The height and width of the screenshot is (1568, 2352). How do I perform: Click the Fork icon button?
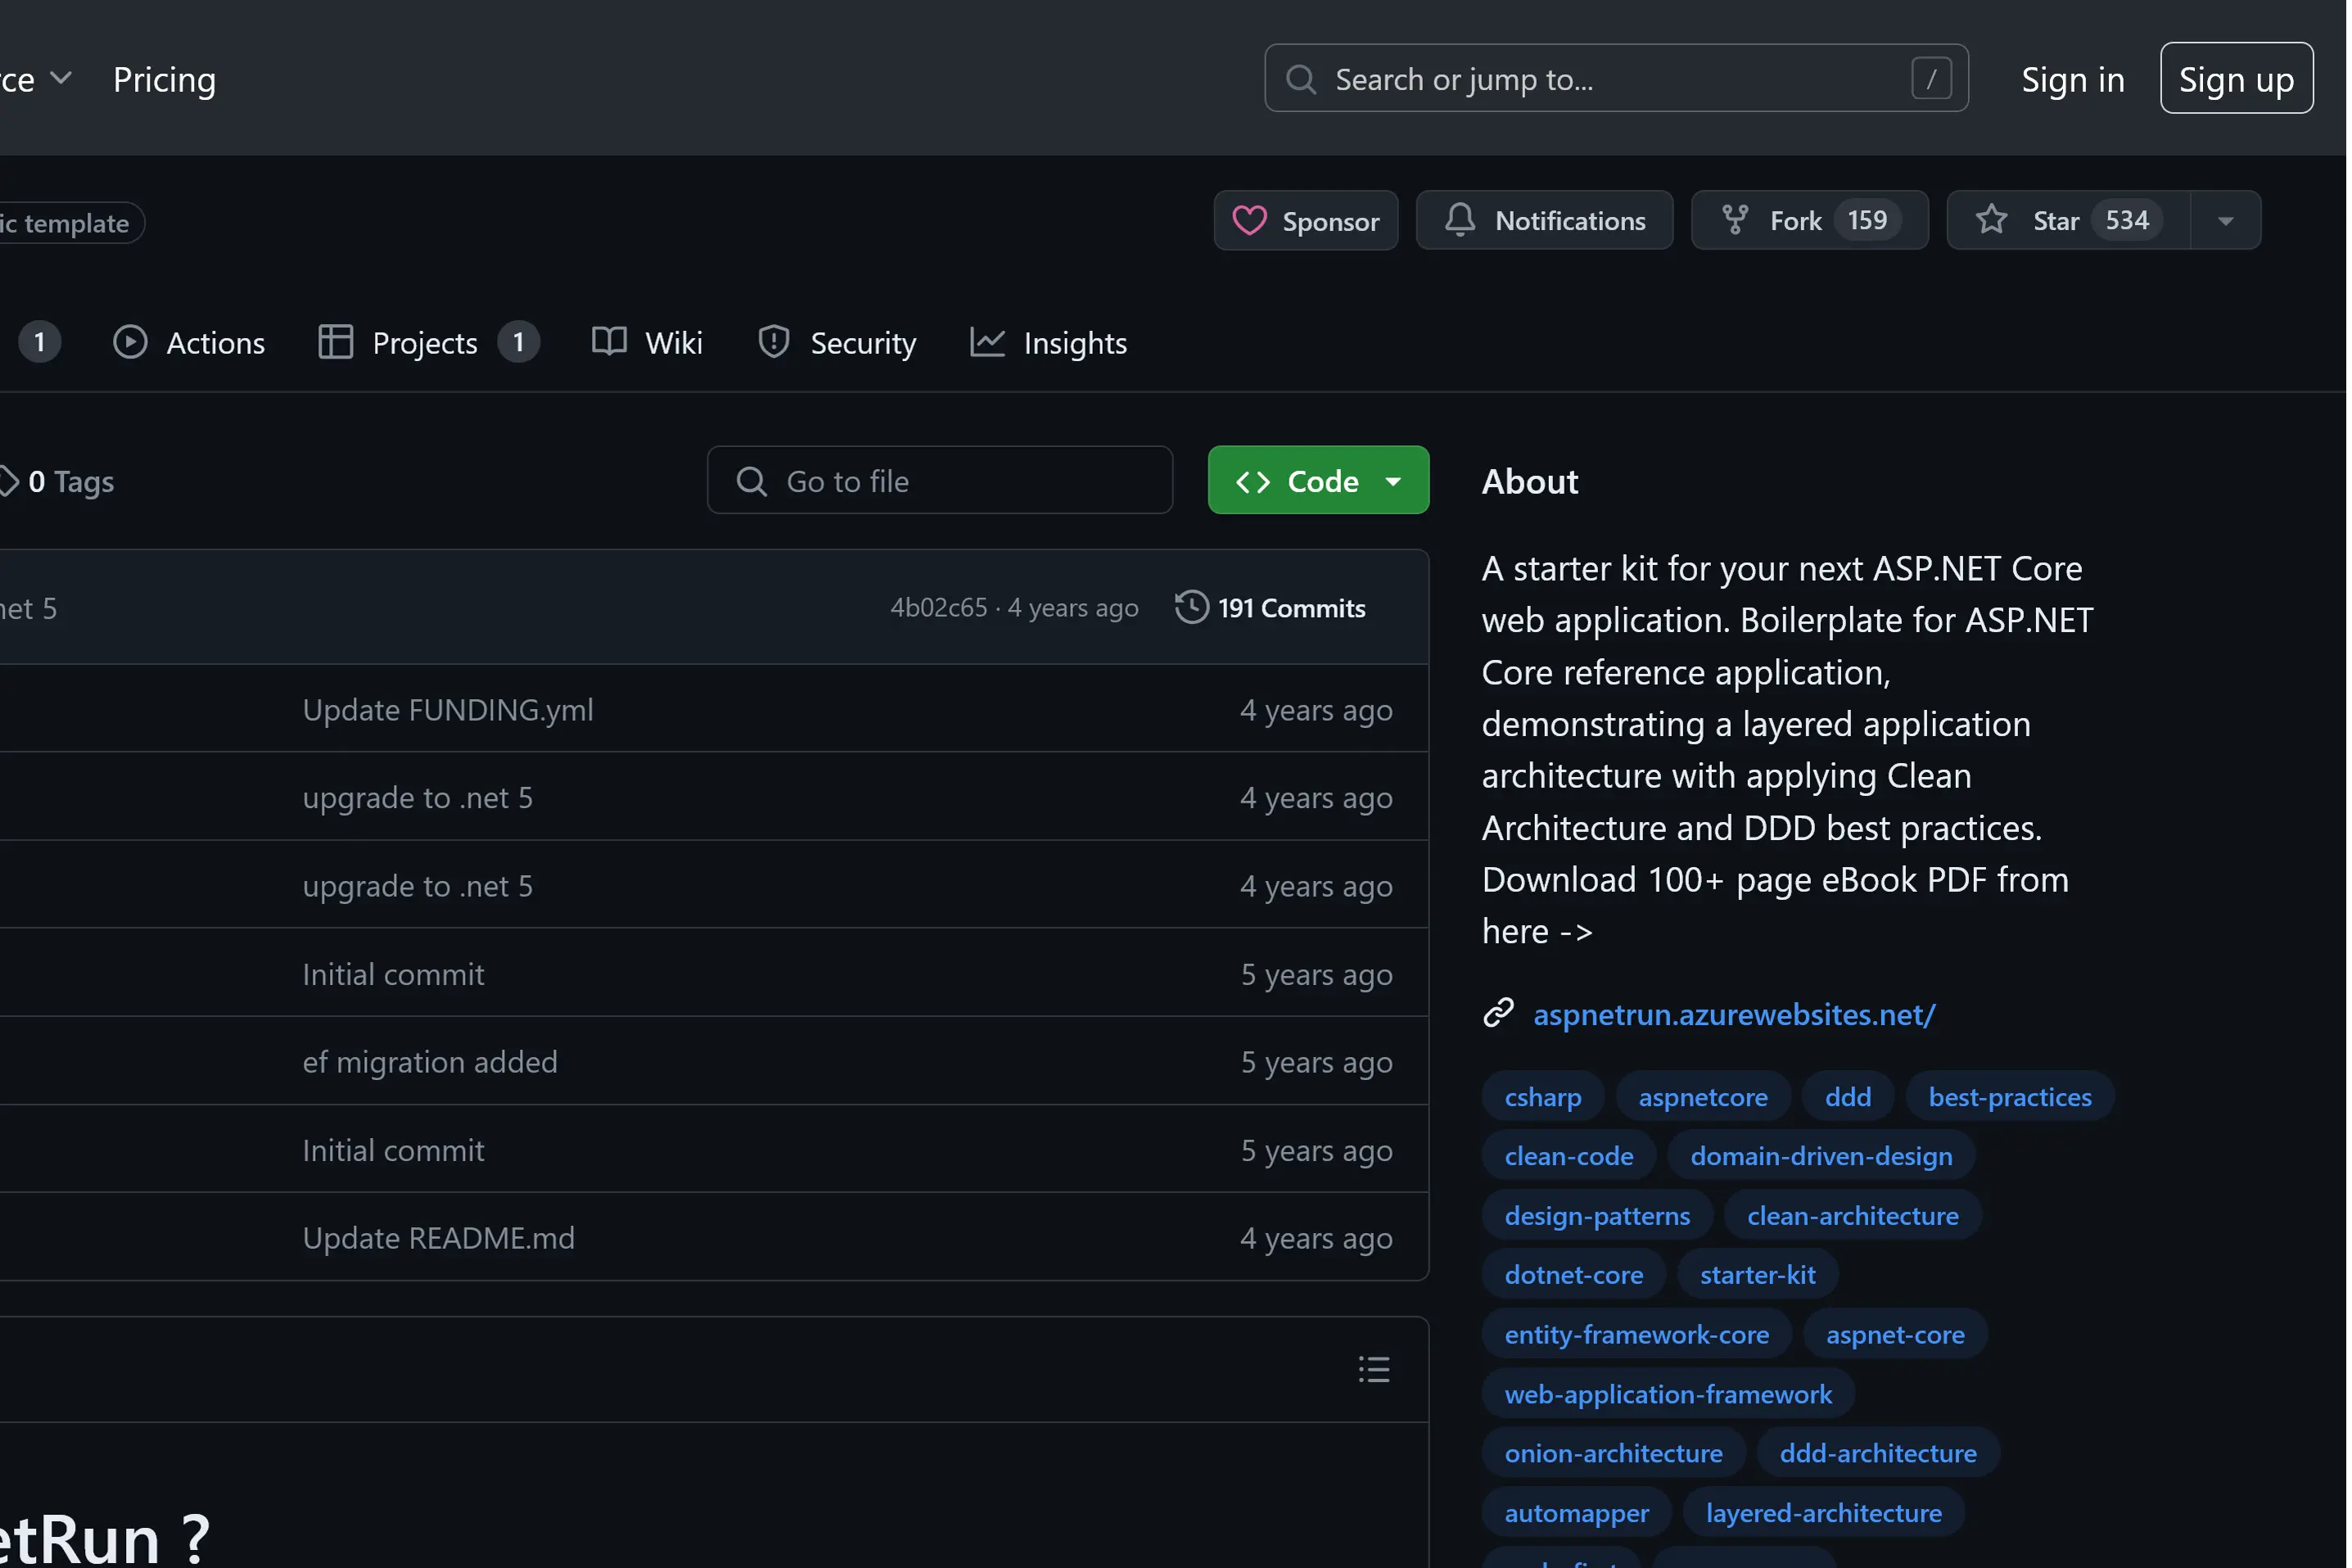1736,220
